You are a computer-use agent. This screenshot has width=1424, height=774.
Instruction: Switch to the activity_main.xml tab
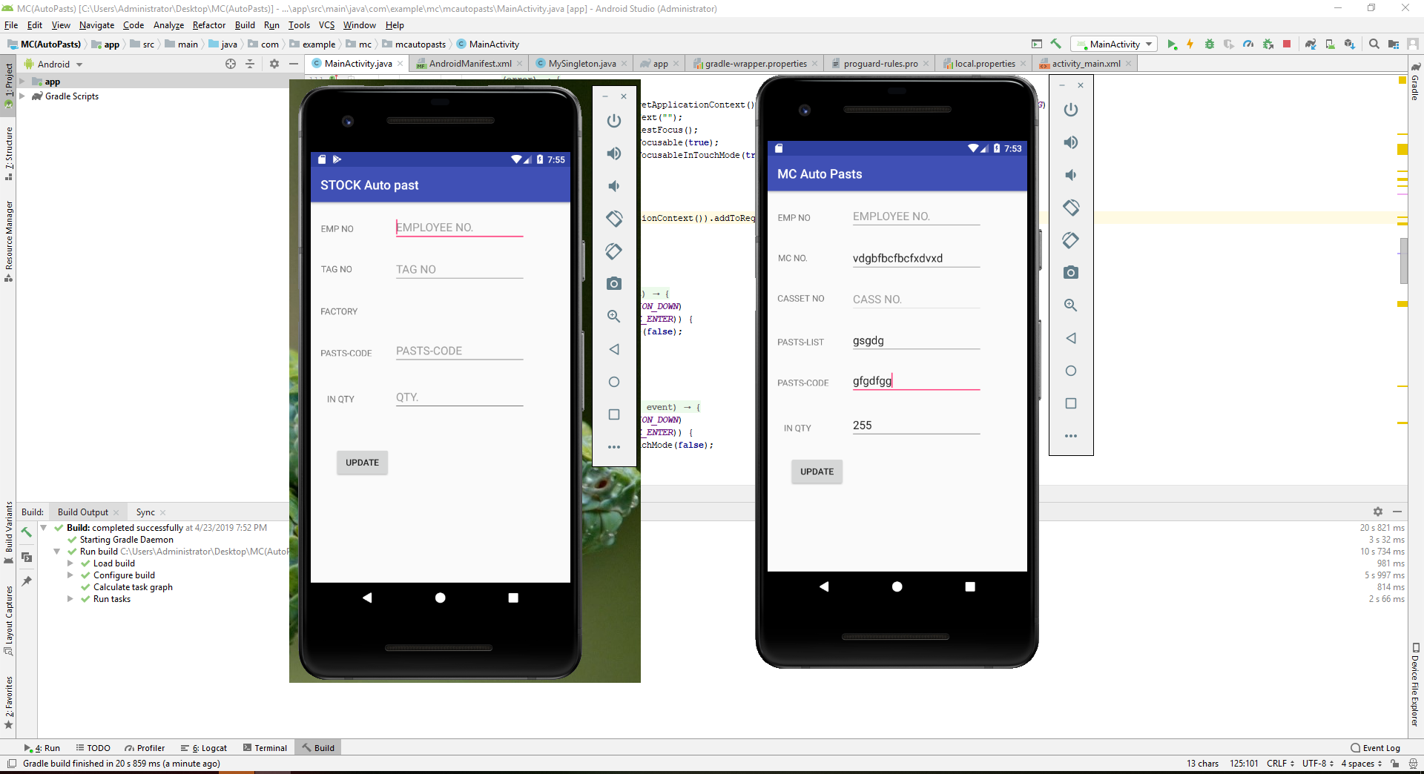point(1086,64)
